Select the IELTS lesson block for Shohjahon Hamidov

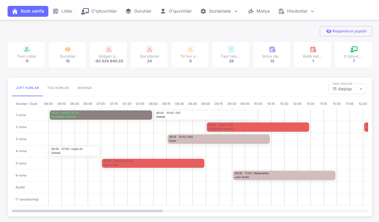[x=101, y=115]
